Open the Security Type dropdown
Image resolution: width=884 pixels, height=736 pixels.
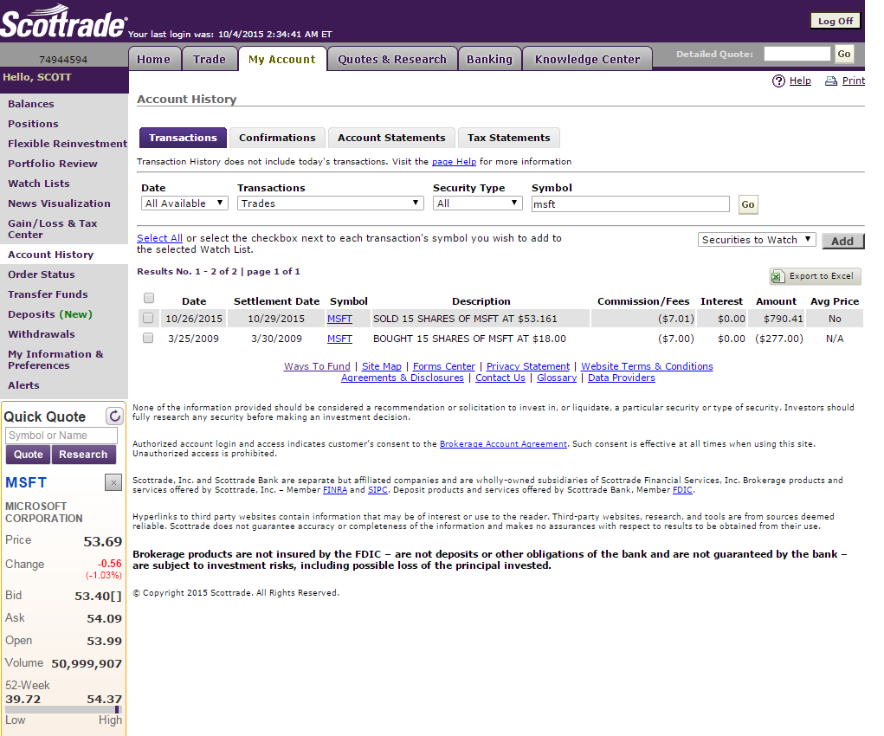click(478, 203)
